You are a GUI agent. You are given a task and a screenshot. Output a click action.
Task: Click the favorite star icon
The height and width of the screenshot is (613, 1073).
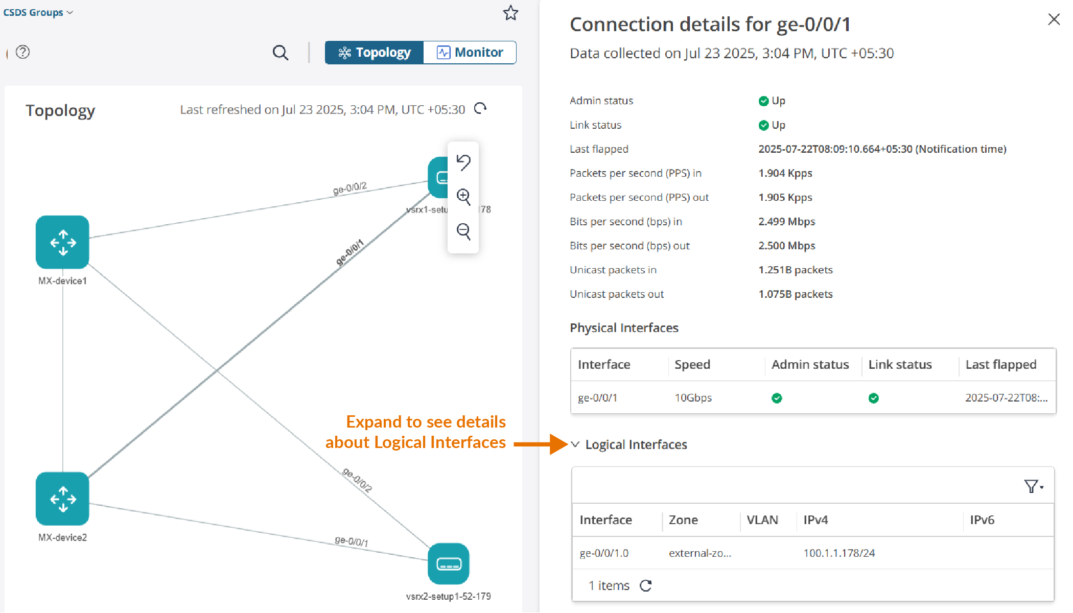tap(510, 13)
